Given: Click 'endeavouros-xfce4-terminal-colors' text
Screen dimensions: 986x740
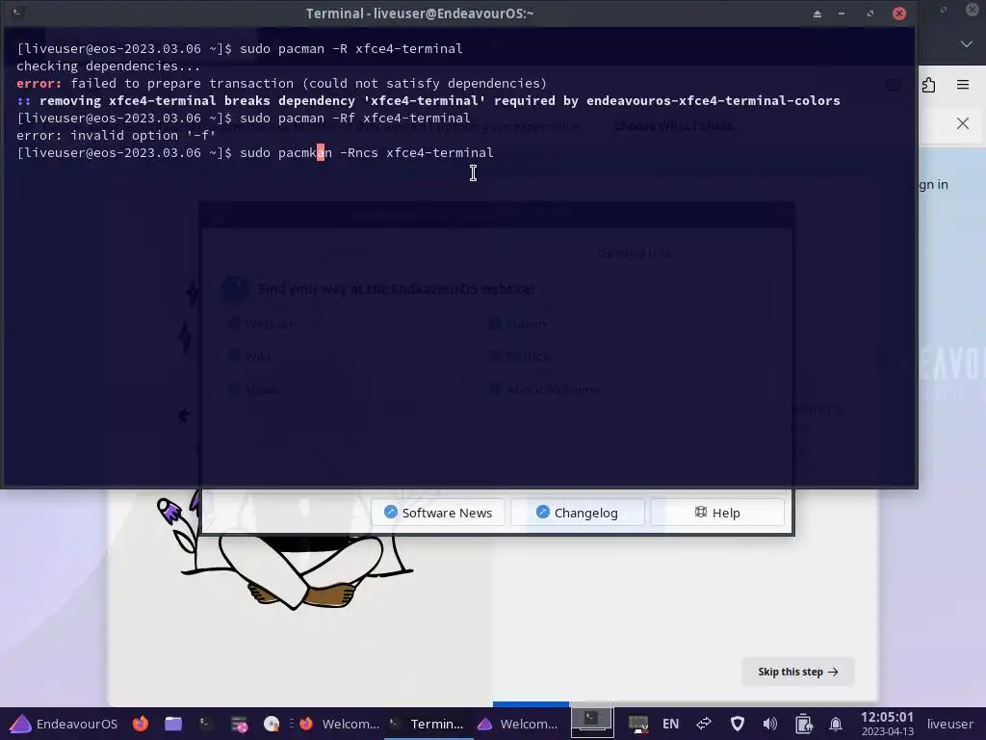Looking at the screenshot, I should [714, 100].
